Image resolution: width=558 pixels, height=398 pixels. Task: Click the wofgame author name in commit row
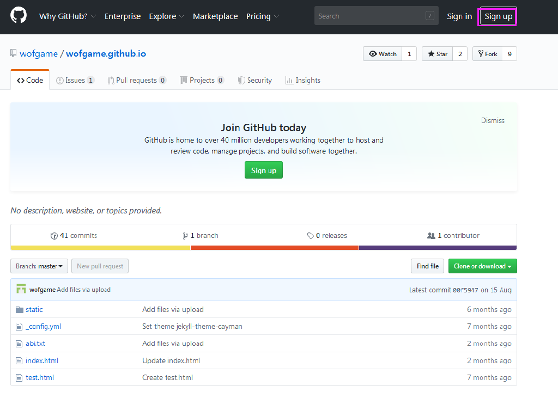[43, 290]
